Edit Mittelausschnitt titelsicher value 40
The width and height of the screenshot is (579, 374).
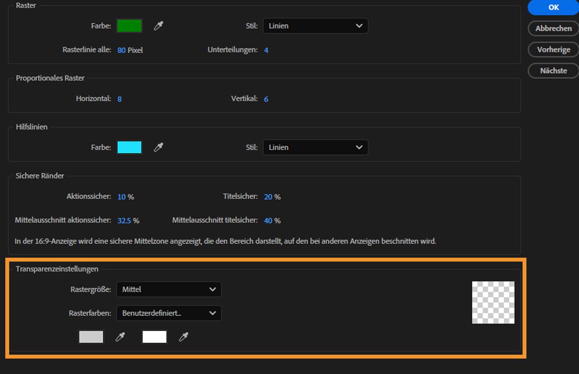point(268,221)
